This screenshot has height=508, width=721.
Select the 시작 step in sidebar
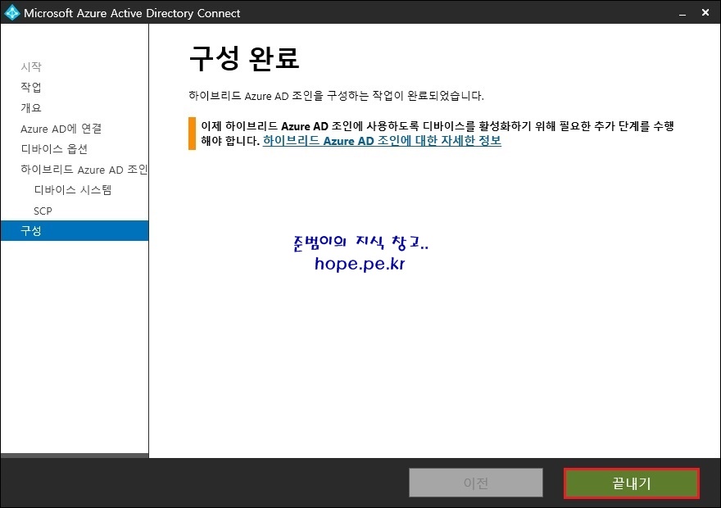click(x=31, y=67)
